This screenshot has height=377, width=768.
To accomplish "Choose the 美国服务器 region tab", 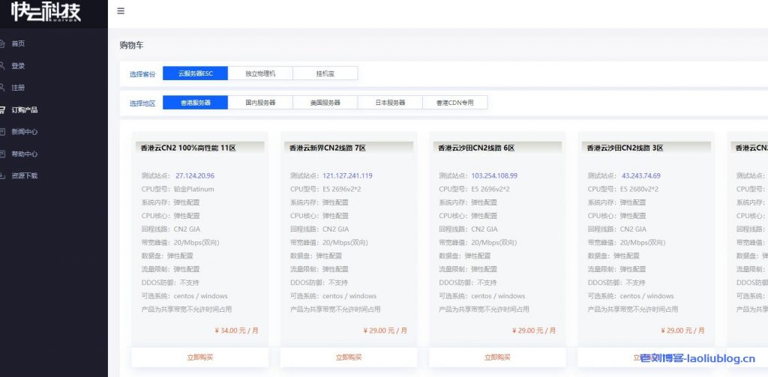I will pos(325,103).
